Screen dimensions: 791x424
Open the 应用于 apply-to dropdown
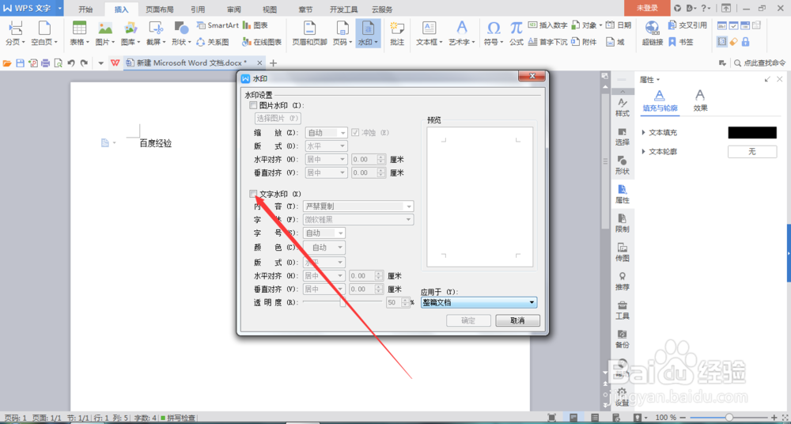pyautogui.click(x=479, y=302)
